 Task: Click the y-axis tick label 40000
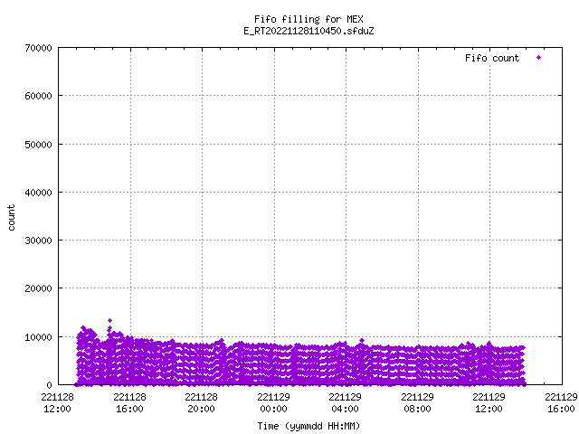(x=38, y=193)
